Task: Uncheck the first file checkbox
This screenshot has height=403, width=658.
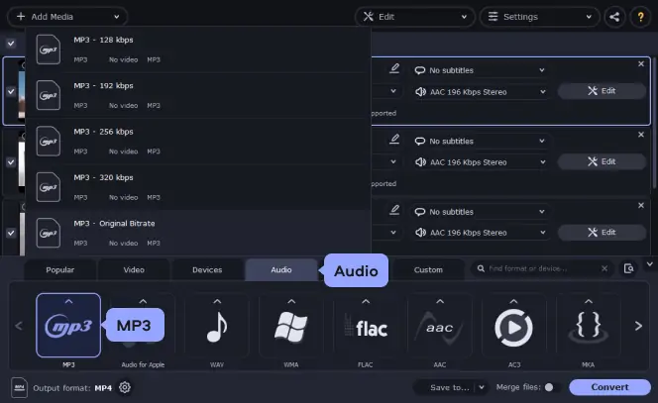Action: [11, 91]
